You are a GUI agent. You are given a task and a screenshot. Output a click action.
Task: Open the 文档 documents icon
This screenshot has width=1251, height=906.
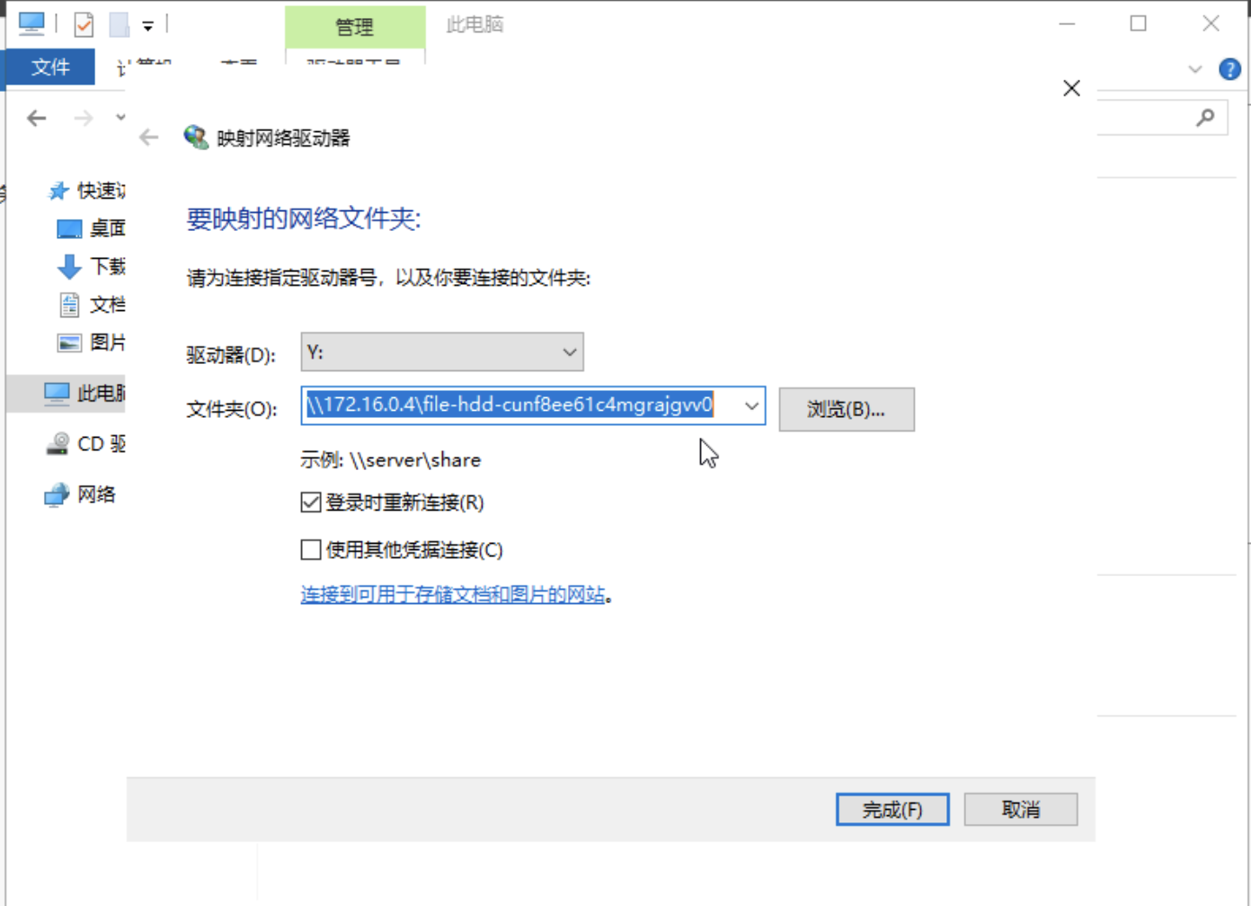point(69,305)
